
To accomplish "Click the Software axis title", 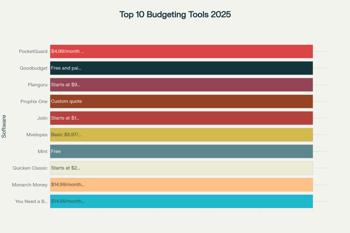I will point(4,126).
